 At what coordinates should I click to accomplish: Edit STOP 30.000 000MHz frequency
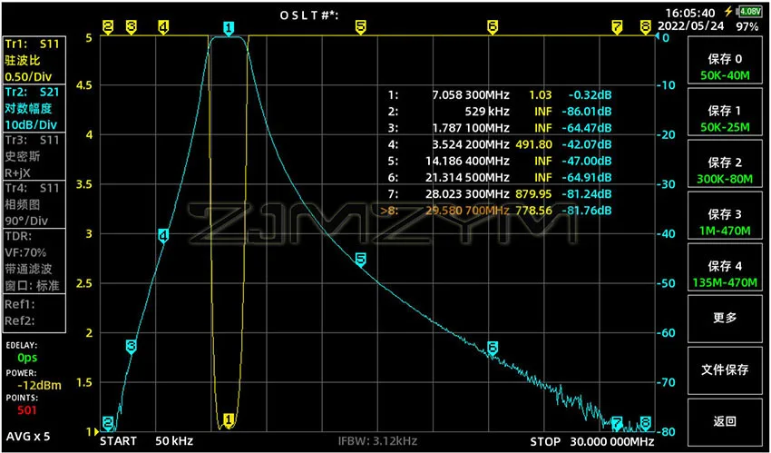(x=592, y=440)
